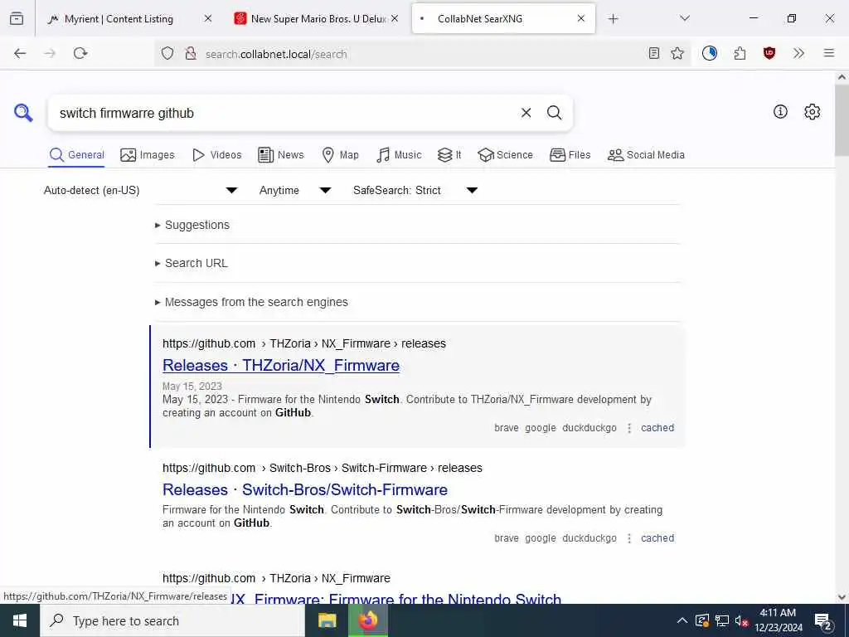Close the Myrient Content Listing tab
Screen dimensions: 849x637
click(208, 19)
